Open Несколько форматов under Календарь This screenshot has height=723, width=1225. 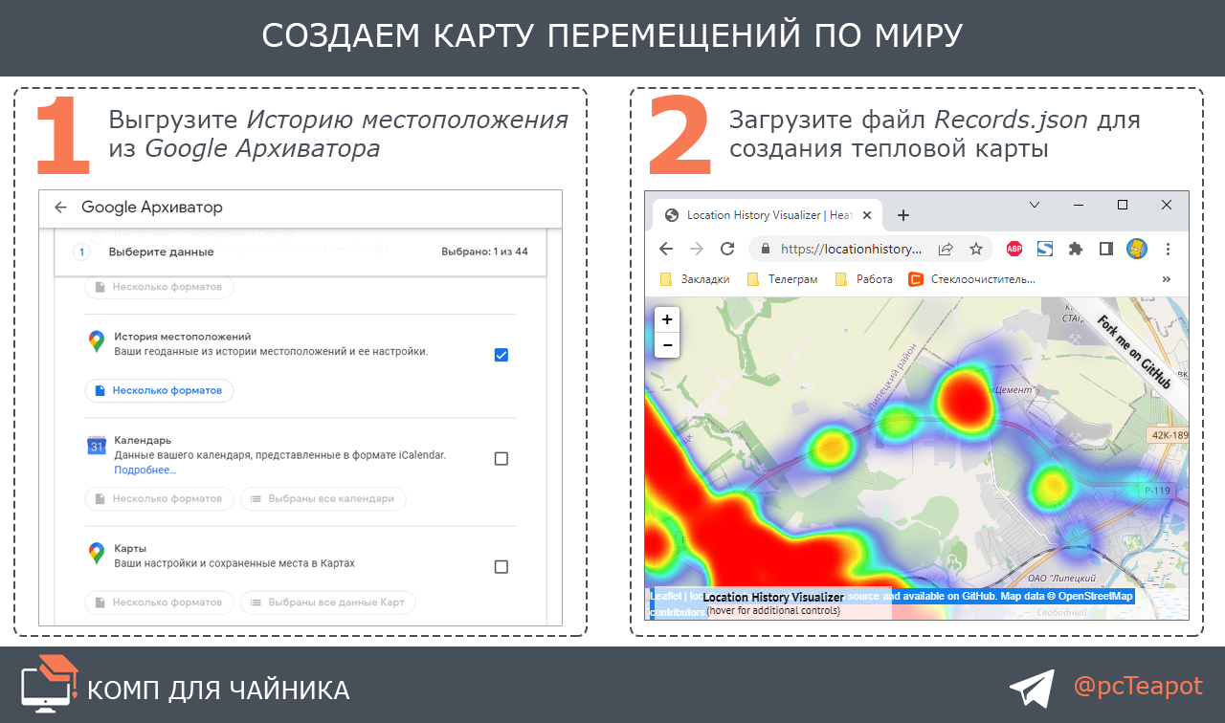pyautogui.click(x=159, y=498)
